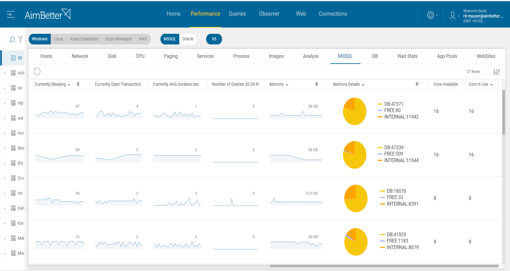Open the settings gear menu

(x=430, y=15)
